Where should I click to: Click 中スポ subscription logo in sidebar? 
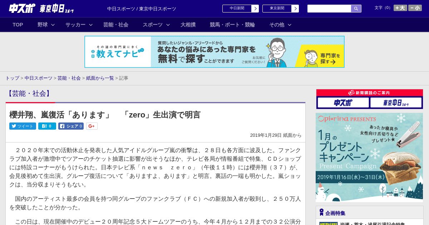click(x=343, y=103)
